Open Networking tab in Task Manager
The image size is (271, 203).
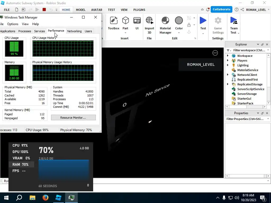[74, 31]
